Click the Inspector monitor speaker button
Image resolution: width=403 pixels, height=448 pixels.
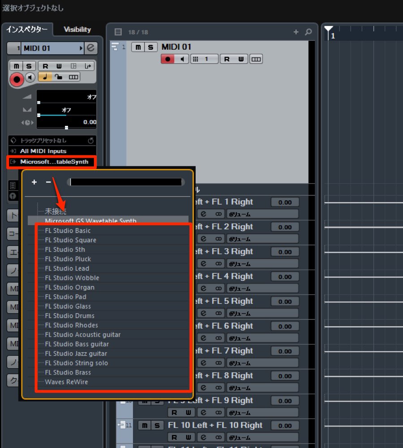click(x=30, y=77)
